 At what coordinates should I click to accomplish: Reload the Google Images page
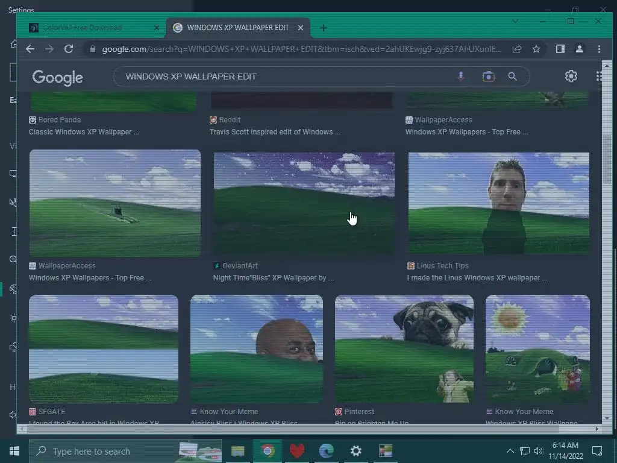pyautogui.click(x=69, y=49)
